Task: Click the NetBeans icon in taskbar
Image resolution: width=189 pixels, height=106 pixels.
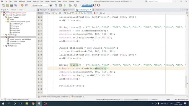Action: click(39, 103)
